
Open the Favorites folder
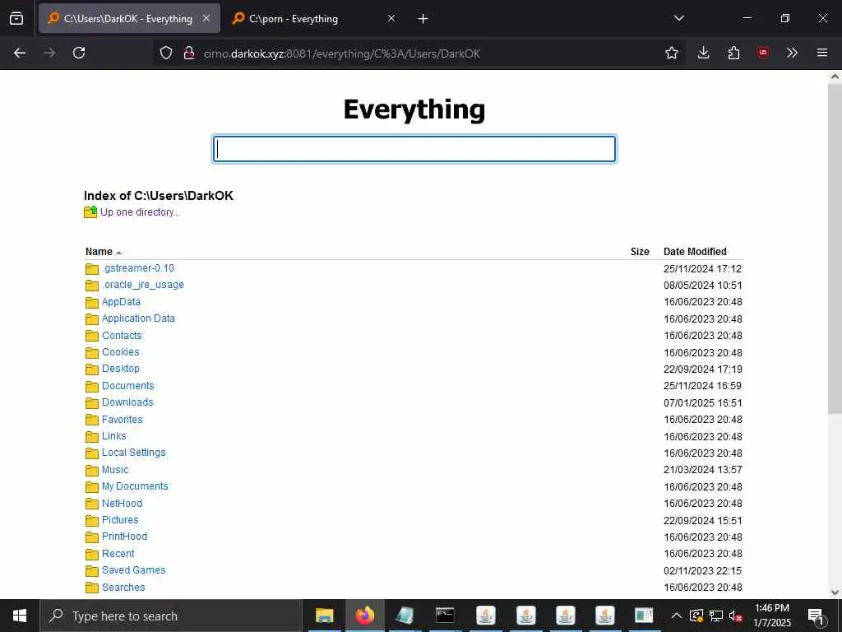coord(123,419)
